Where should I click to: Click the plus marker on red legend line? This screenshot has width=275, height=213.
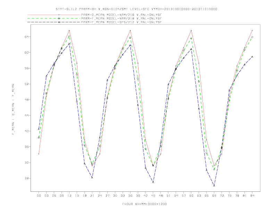click(x=59, y=15)
